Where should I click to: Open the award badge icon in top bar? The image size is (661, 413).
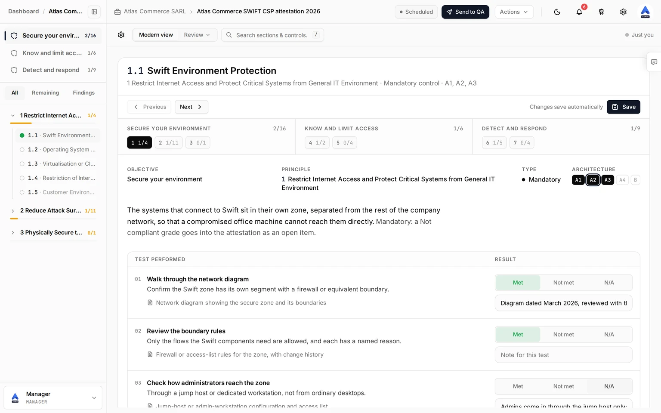point(601,12)
